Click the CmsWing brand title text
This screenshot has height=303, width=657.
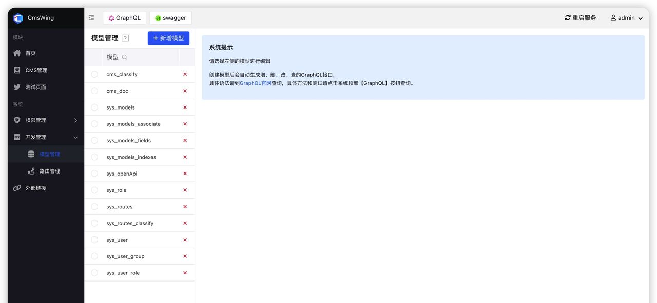tap(41, 18)
